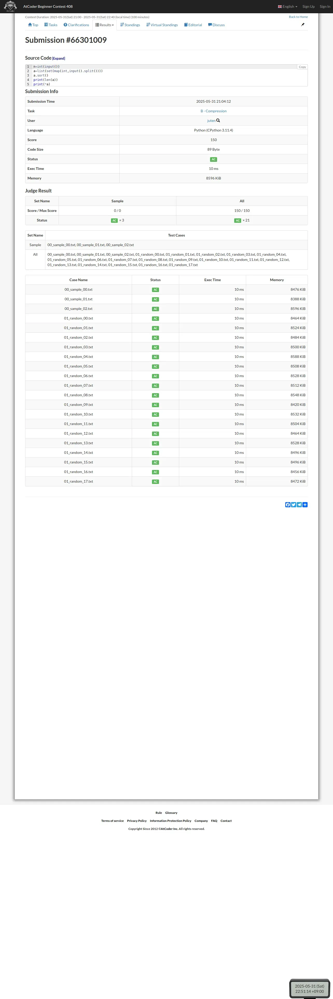Screen dimensions: 333x999
Task: Open Information Protection Policy link
Action: coord(171,821)
